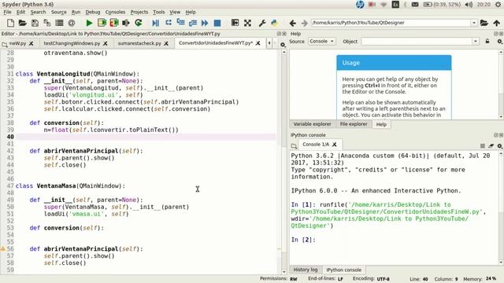Open Help pane options gear
504x283 pixels.
click(500, 42)
